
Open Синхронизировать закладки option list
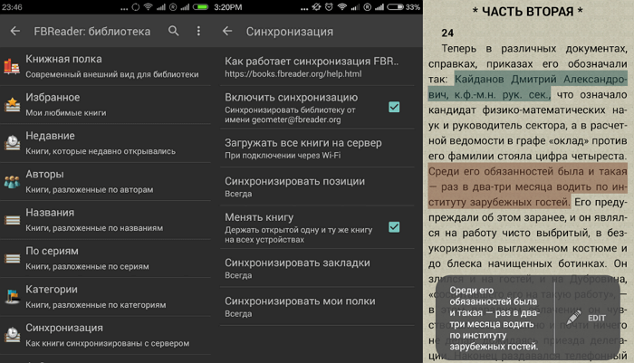299,268
